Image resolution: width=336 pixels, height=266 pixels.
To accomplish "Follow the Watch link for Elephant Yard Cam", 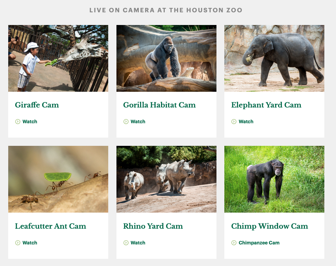I will click(246, 122).
